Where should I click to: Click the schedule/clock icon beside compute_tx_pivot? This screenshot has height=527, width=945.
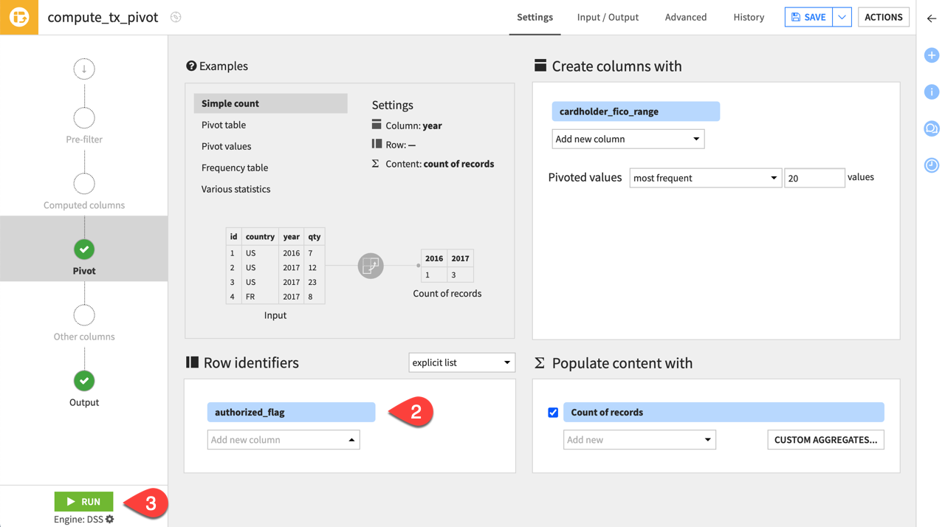click(175, 16)
